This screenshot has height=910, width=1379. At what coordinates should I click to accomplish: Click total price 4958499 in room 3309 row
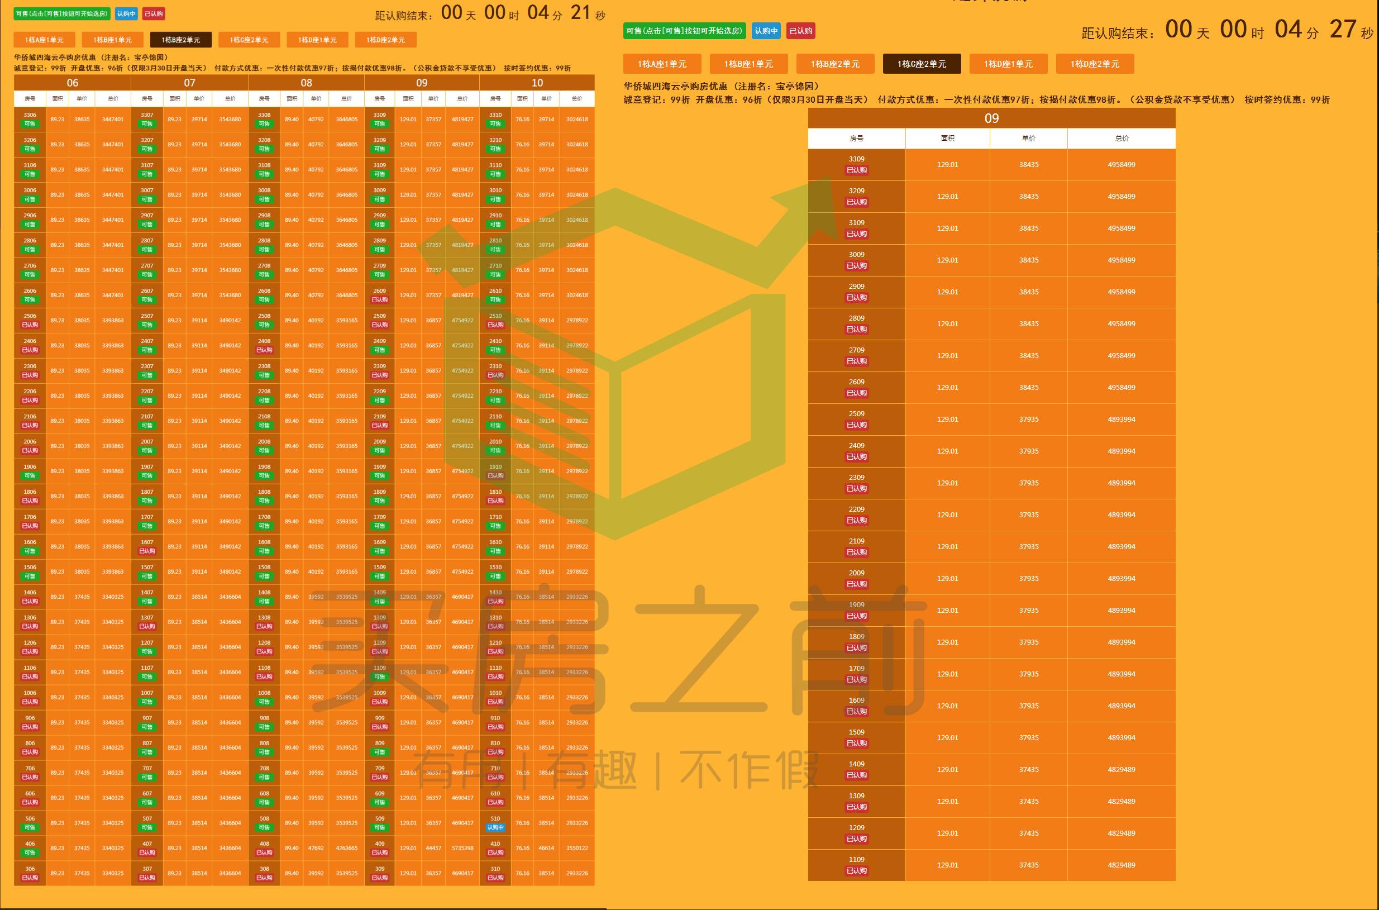click(1121, 165)
